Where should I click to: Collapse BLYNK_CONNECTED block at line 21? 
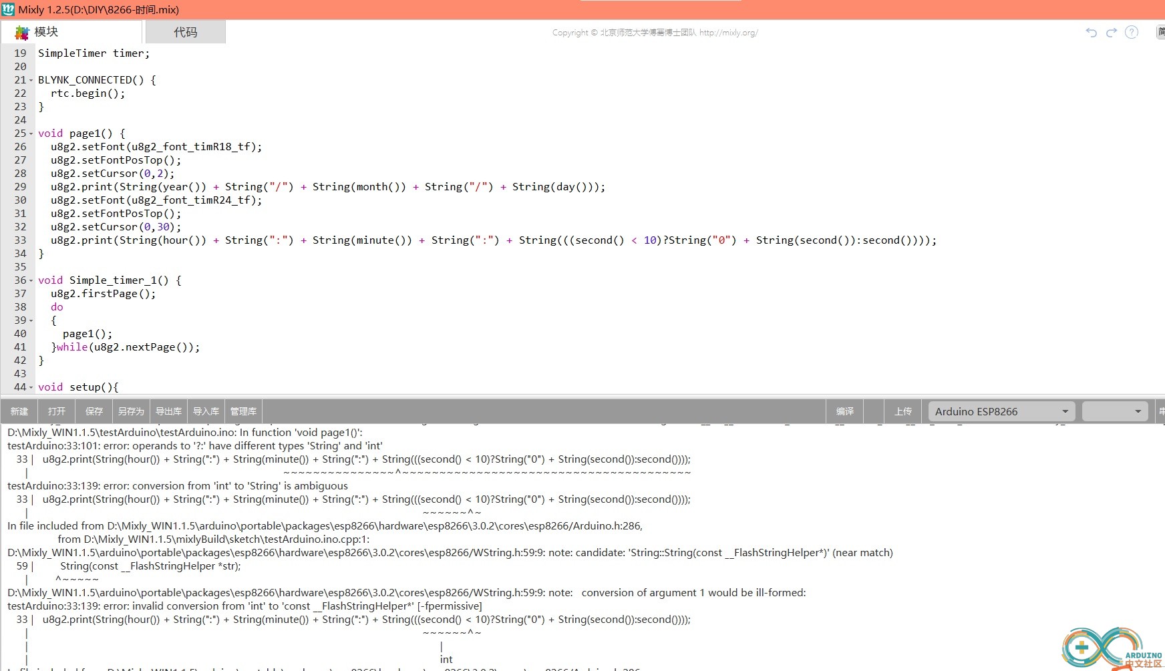(x=31, y=80)
